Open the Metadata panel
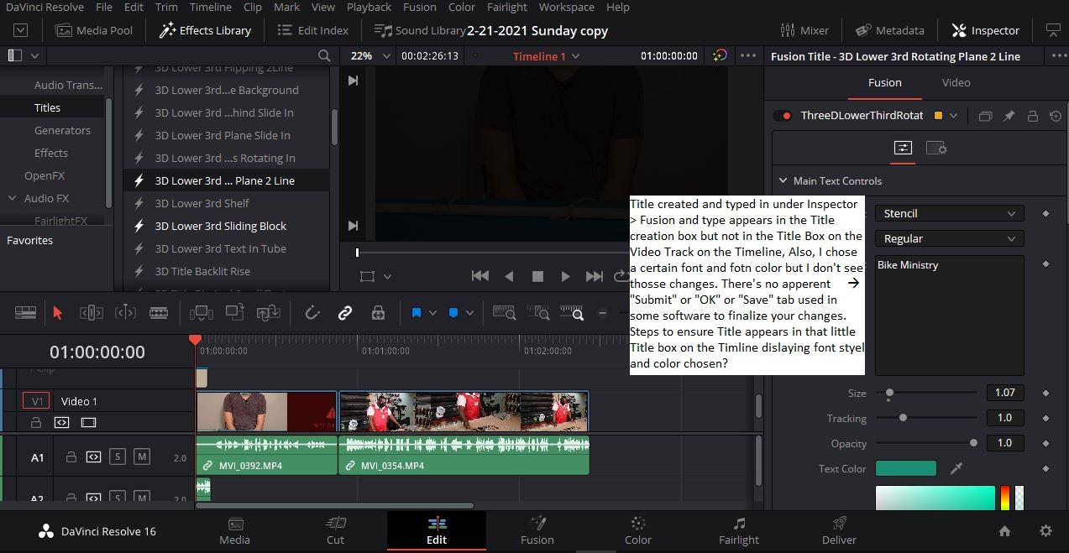Image resolution: width=1069 pixels, height=553 pixels. (x=890, y=30)
